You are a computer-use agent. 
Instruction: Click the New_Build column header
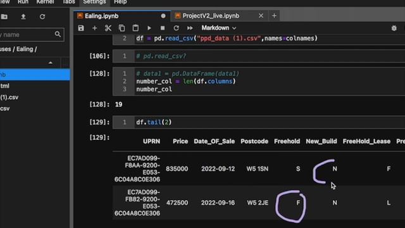coord(321,141)
